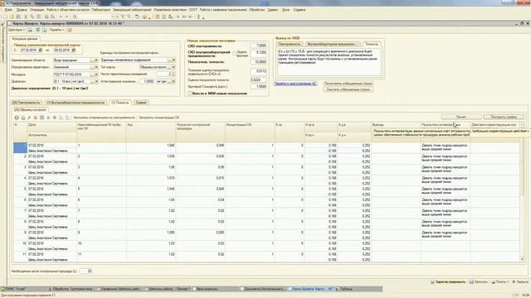Click the Записать button at the bottom
Screen dimensions: 531x298
tap(478, 281)
